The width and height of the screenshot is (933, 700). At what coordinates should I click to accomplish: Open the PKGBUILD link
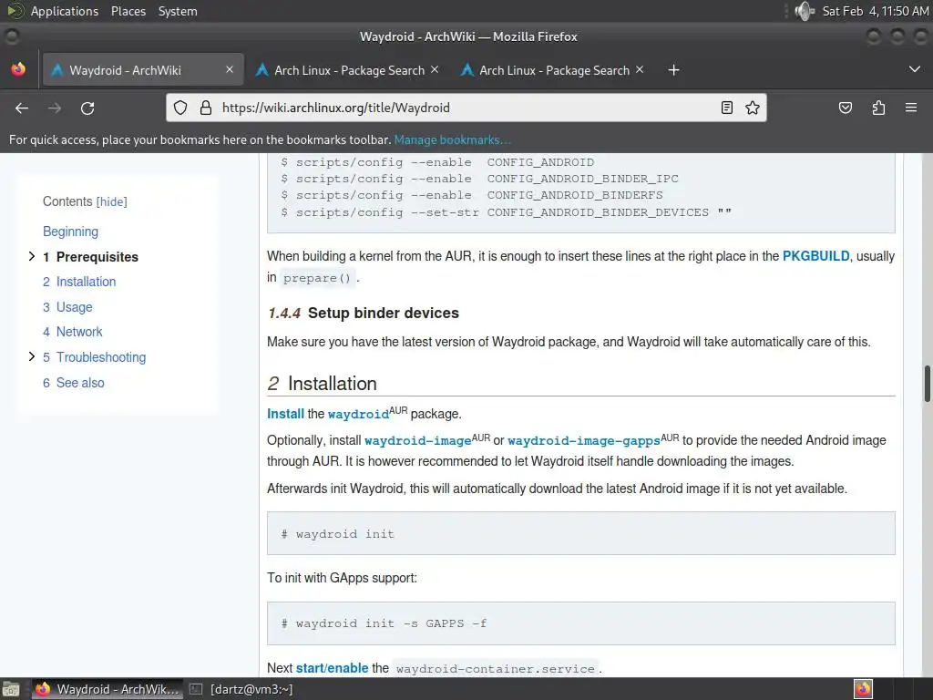click(x=815, y=256)
